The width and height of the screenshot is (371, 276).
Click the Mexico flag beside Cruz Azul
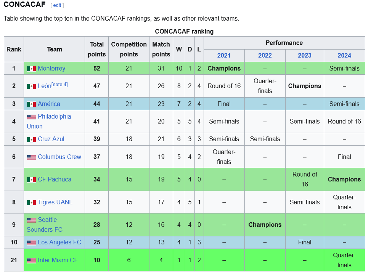coord(31,139)
